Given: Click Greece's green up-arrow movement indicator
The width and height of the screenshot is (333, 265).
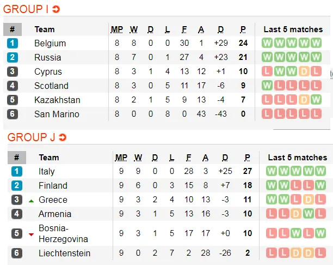Looking at the screenshot, I should [x=32, y=201].
